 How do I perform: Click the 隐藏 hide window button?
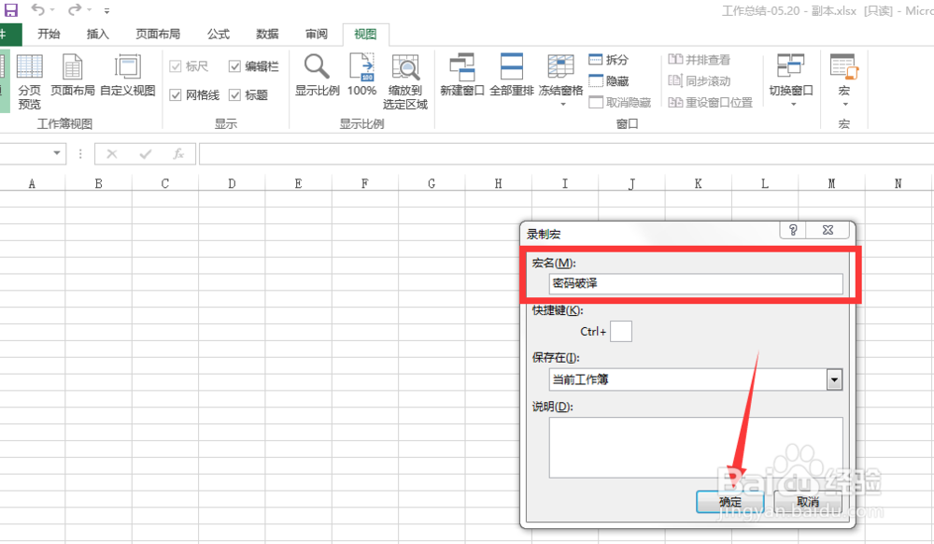coord(609,80)
